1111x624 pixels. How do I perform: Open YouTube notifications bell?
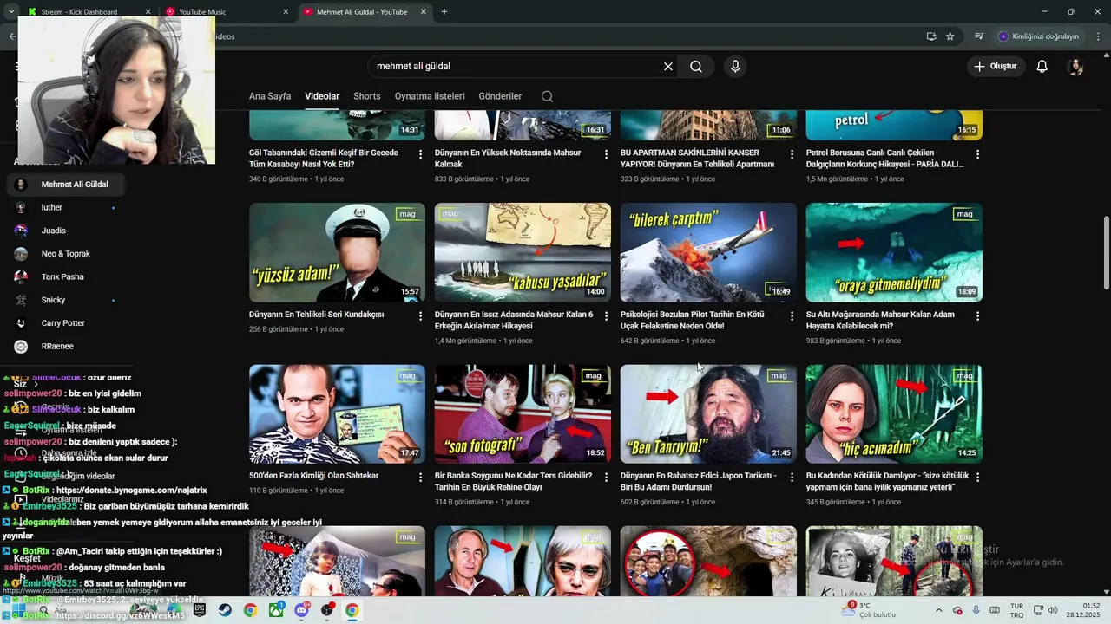coord(1042,66)
